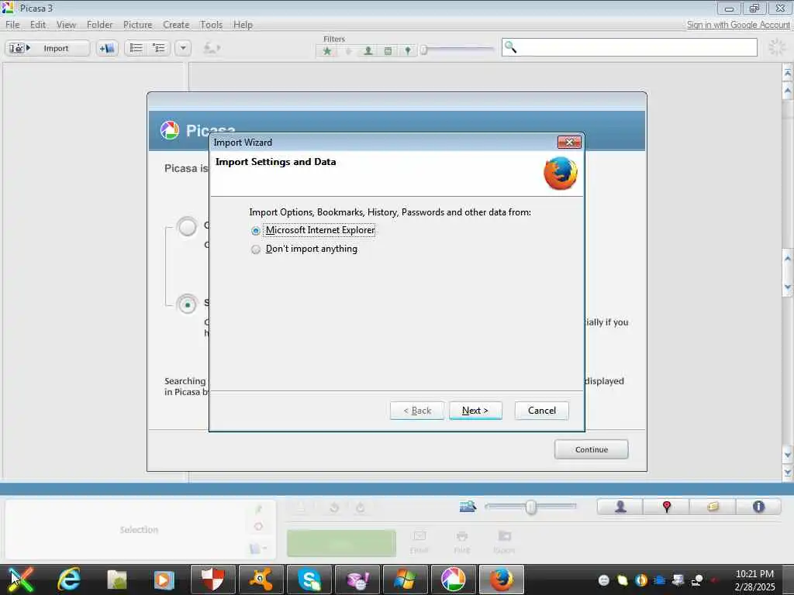Select upper radio option in Picasa dialog

[x=187, y=227]
